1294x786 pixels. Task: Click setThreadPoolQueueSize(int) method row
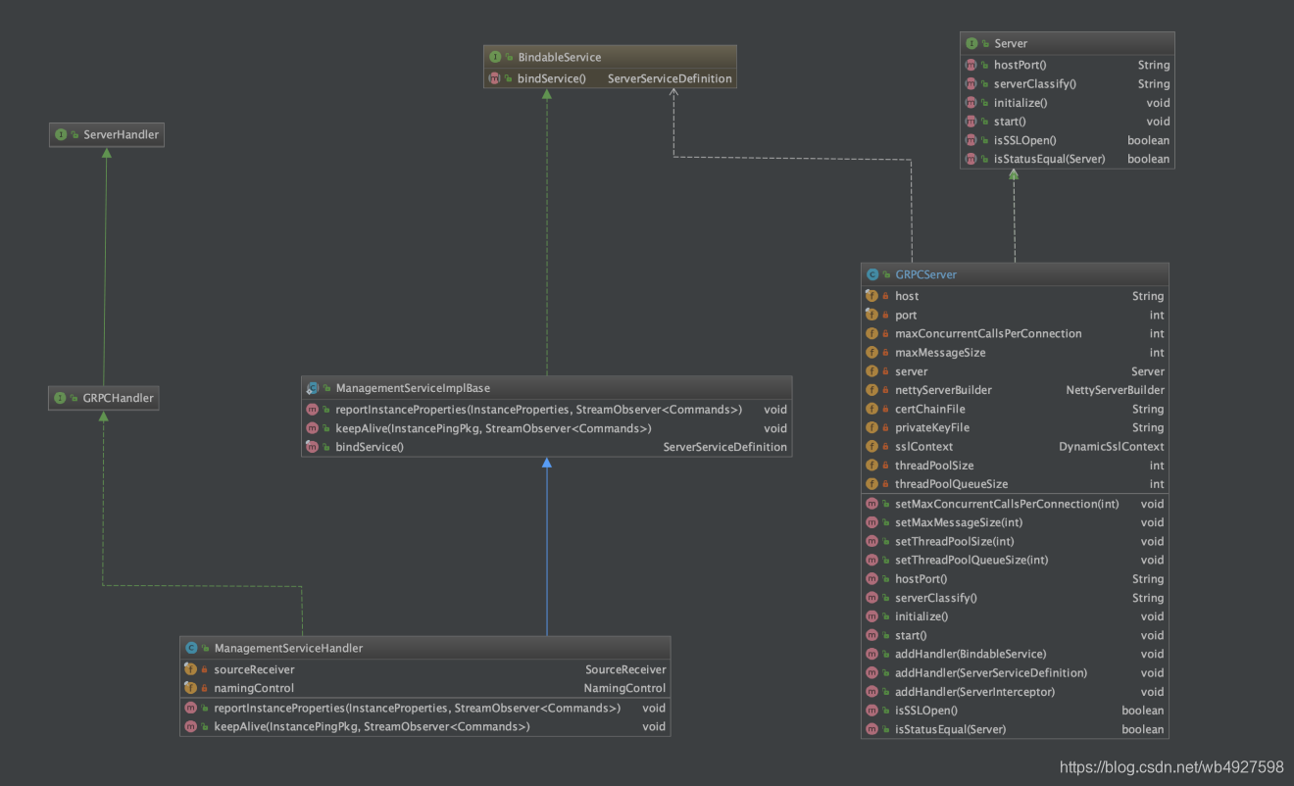click(1015, 560)
